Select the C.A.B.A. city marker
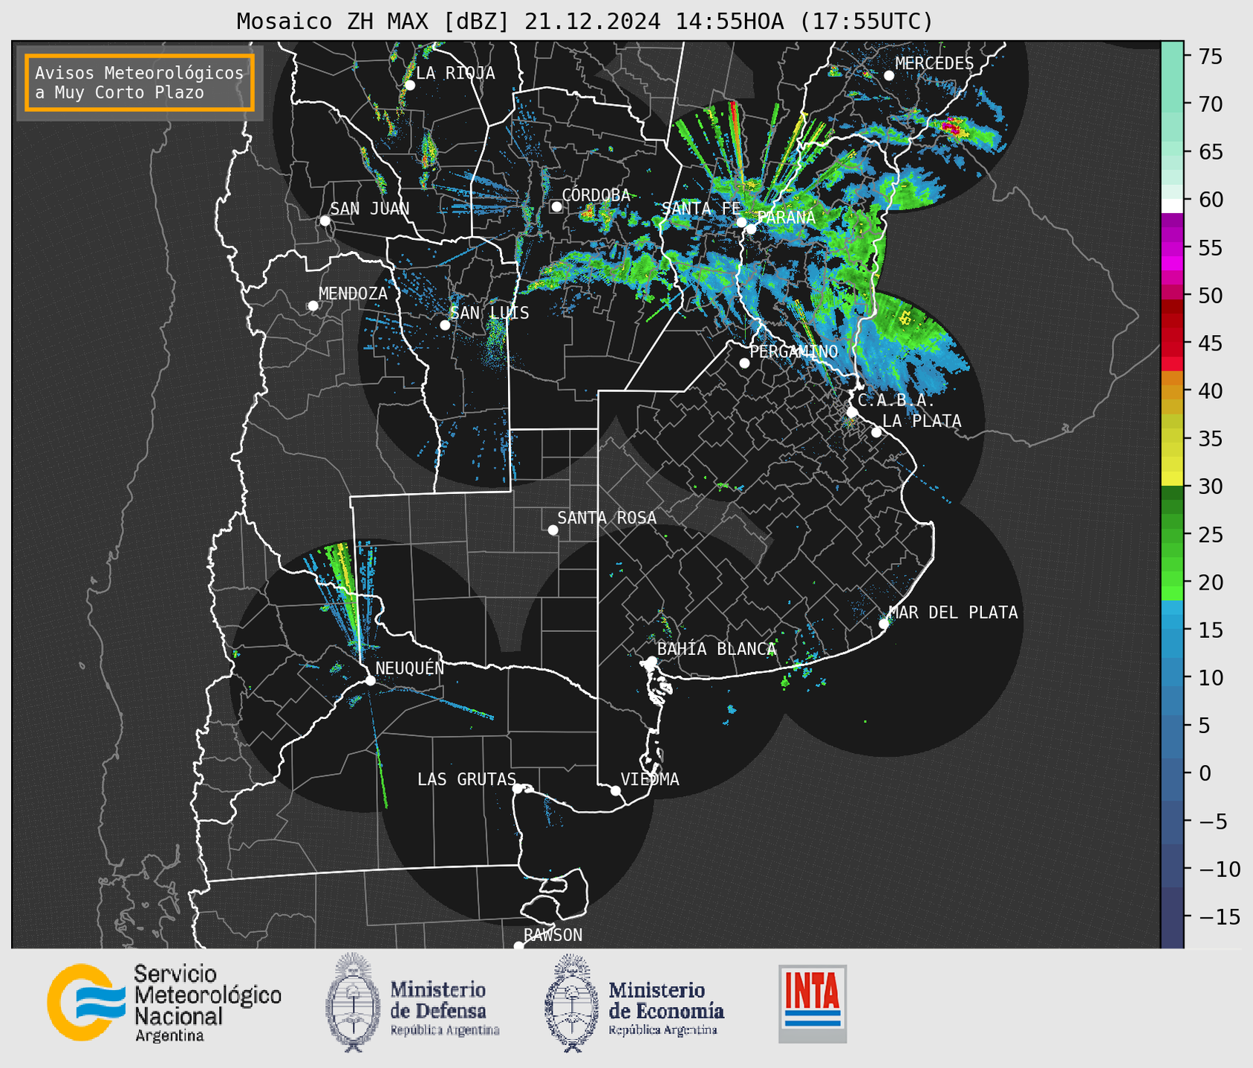Viewport: 1253px width, 1068px height. (x=853, y=412)
